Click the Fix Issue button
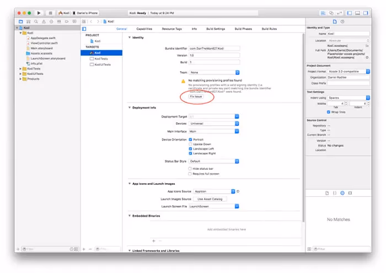This screenshot has width=386, height=273. click(x=196, y=96)
